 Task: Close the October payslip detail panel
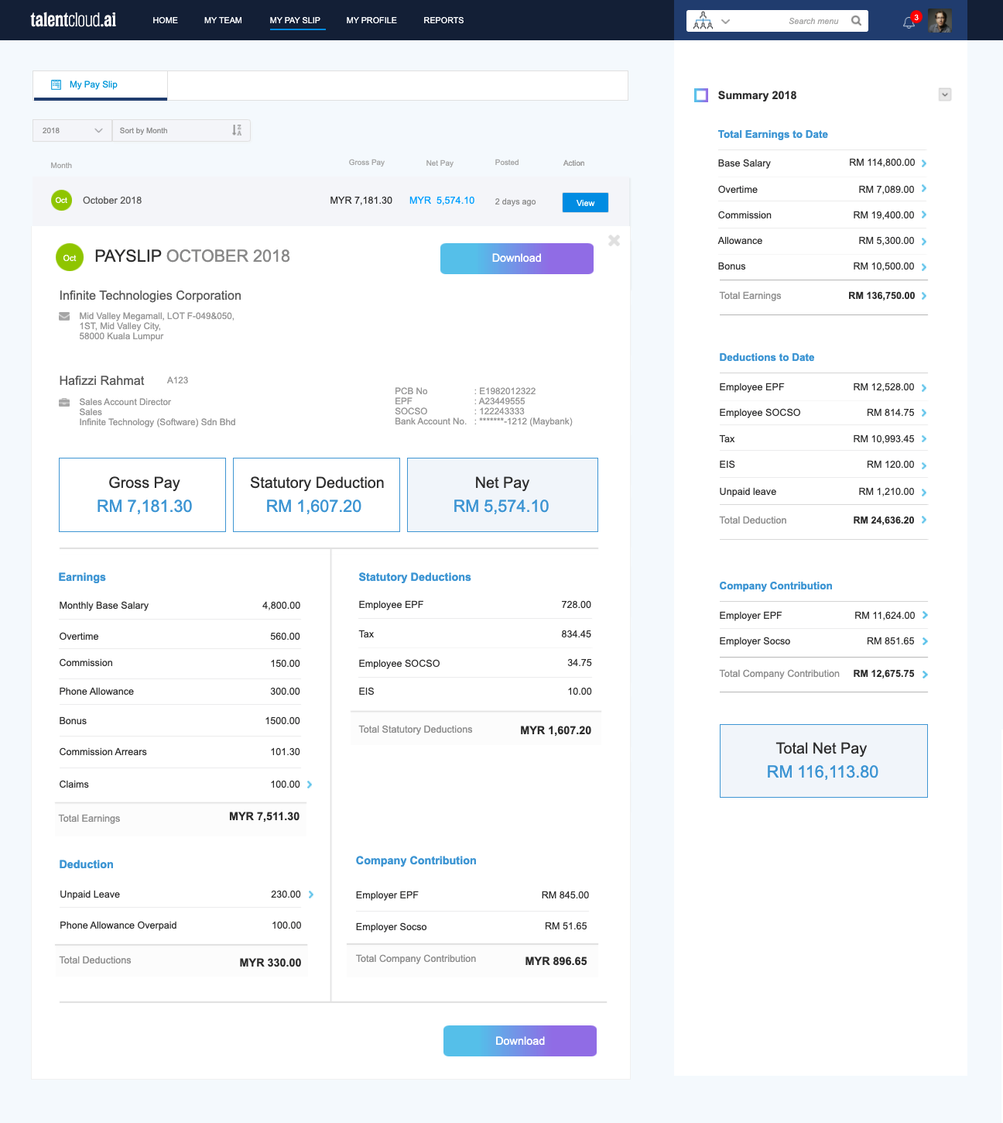point(614,241)
